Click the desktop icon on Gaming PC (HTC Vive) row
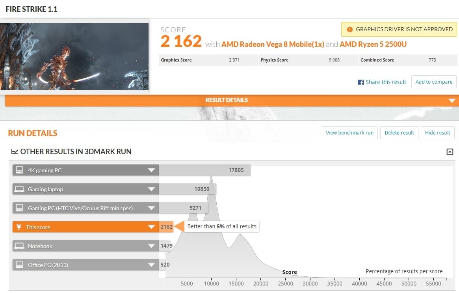459x293 pixels. coord(19,208)
